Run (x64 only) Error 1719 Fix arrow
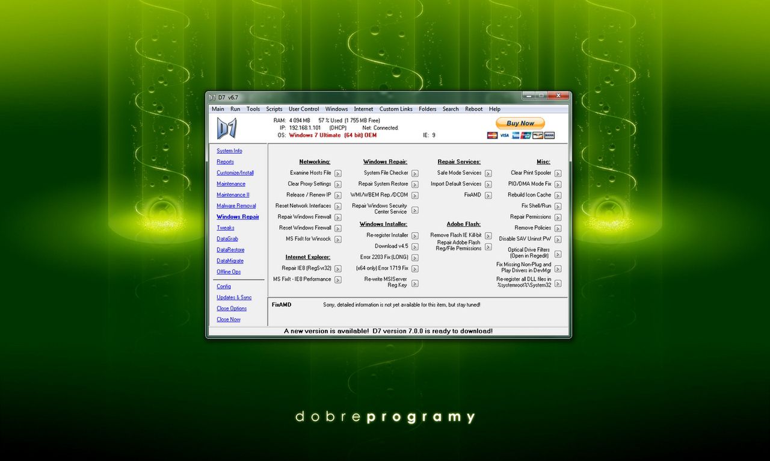 (x=414, y=268)
